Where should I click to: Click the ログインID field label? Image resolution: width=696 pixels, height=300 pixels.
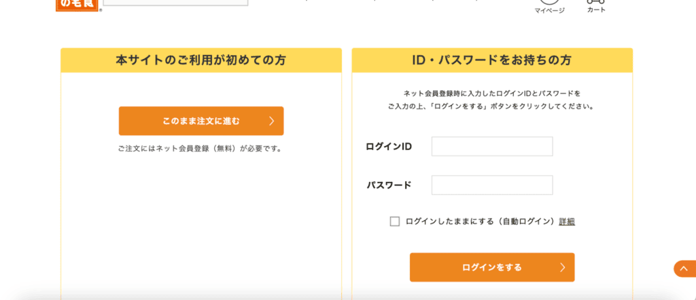coord(389,147)
